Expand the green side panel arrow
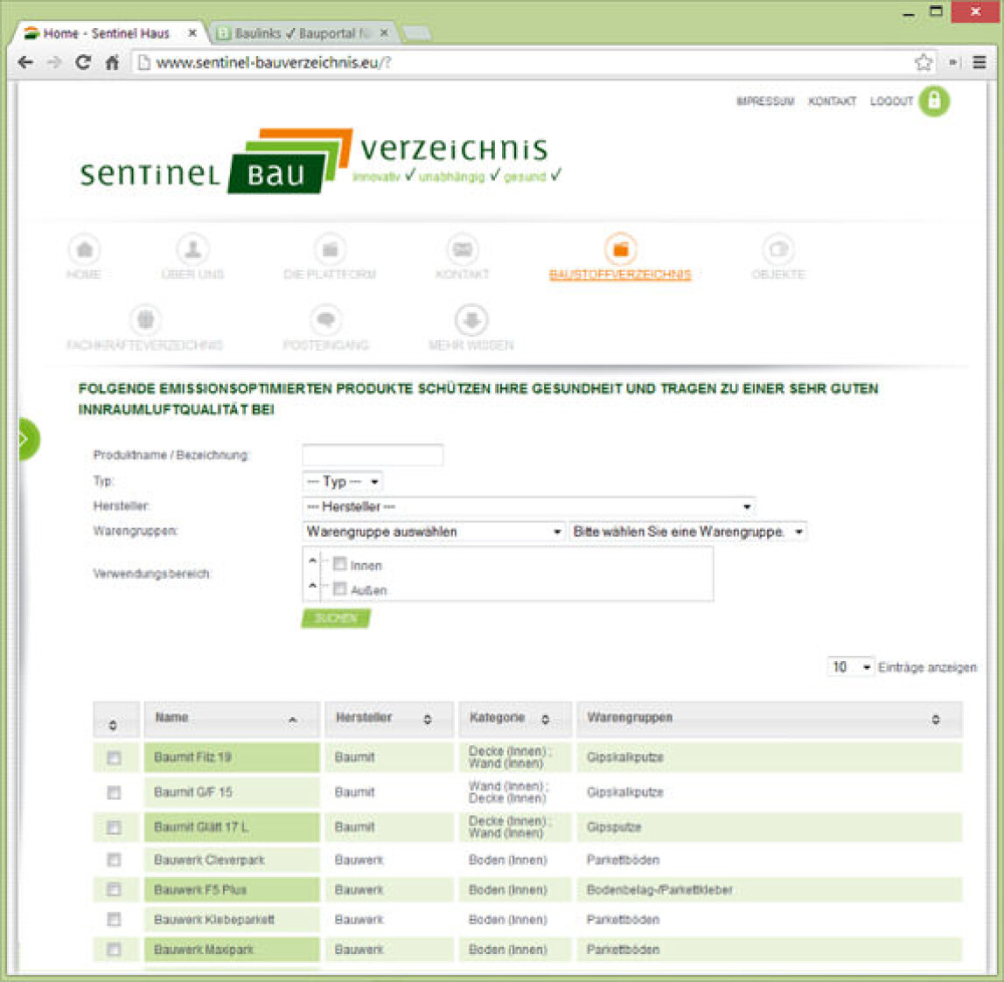 point(27,439)
